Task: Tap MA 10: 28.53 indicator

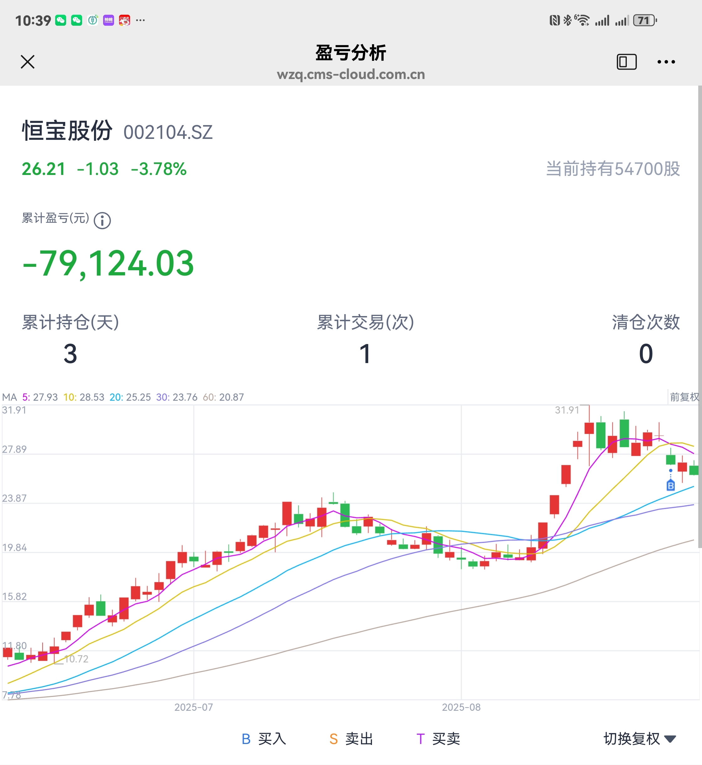Action: [84, 397]
